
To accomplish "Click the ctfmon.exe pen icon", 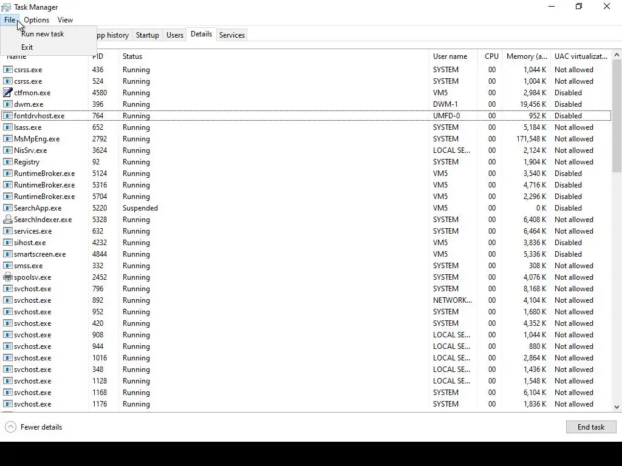I will click(7, 92).
